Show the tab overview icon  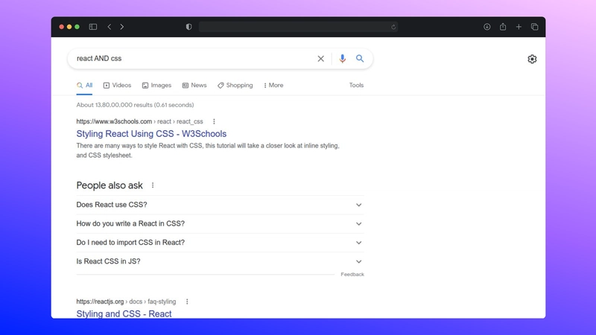535,27
